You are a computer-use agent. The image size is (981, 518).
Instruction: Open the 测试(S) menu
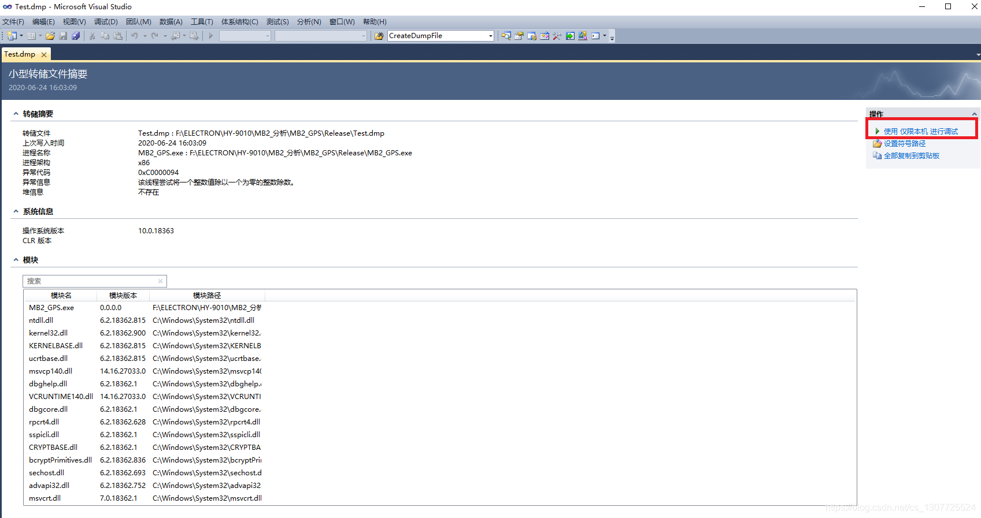click(277, 22)
